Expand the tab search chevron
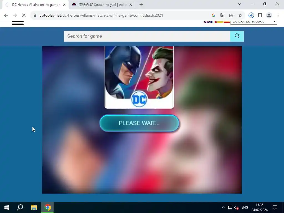Screen dimensions: 284x213 239,4
